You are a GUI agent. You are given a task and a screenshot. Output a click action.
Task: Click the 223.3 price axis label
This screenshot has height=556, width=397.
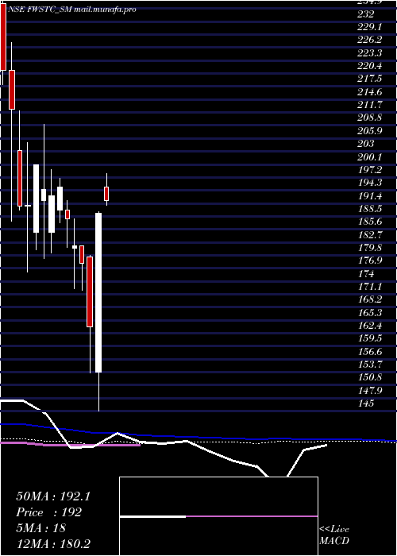pyautogui.click(x=369, y=53)
